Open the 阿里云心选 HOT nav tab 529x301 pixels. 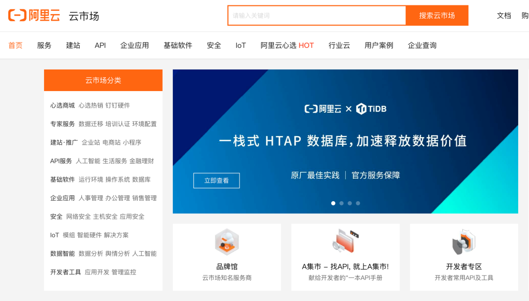[x=287, y=46]
